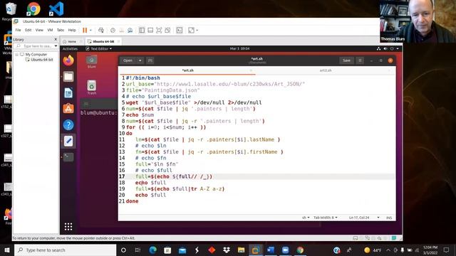
Task: Click new document icon beside Open button
Action: point(150,60)
